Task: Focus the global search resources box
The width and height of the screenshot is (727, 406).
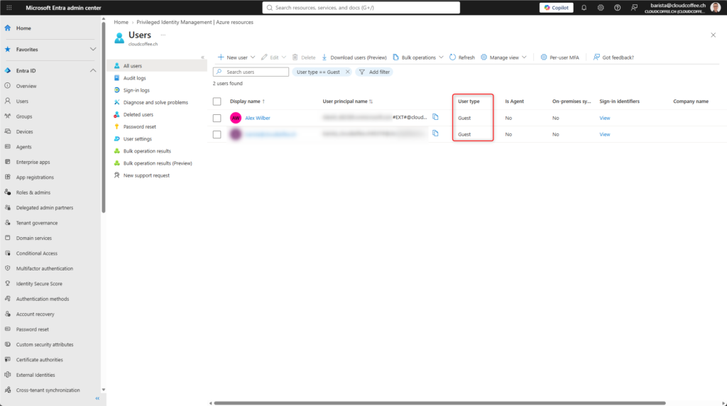Action: (x=361, y=7)
